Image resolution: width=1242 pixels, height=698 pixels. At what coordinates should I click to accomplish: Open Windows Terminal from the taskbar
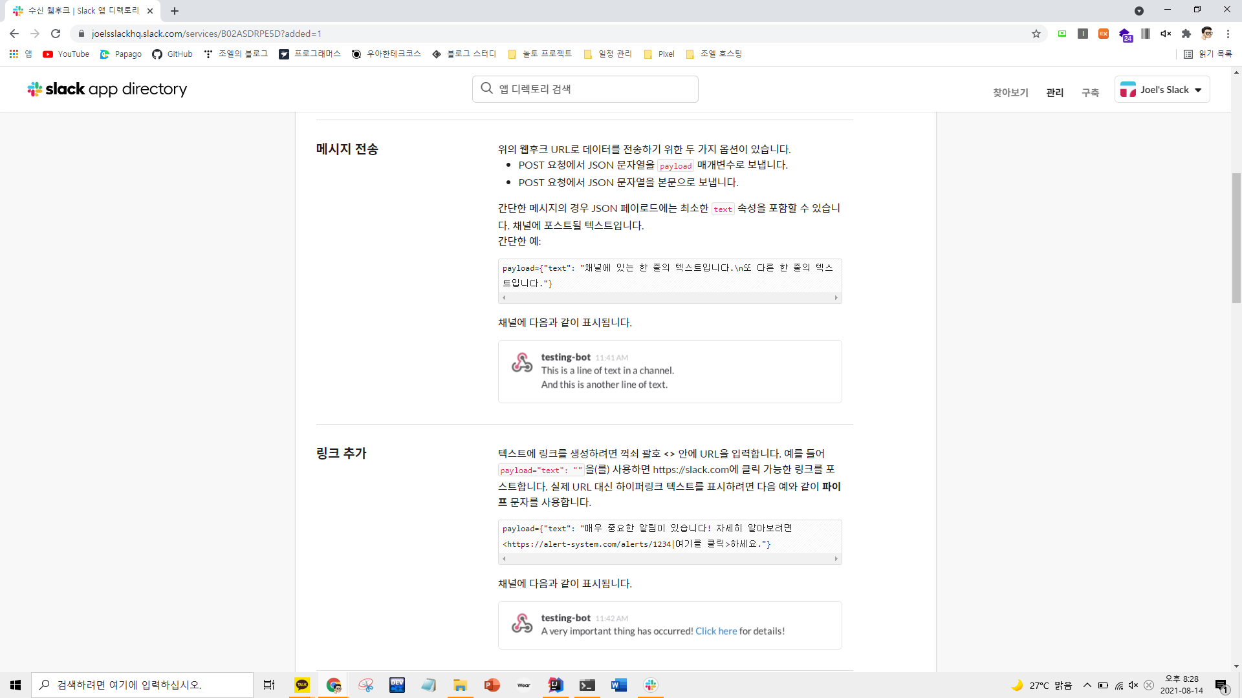[x=587, y=685]
